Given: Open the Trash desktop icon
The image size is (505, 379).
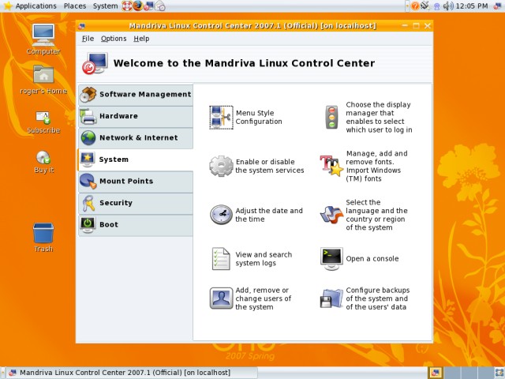Looking at the screenshot, I should [x=43, y=233].
